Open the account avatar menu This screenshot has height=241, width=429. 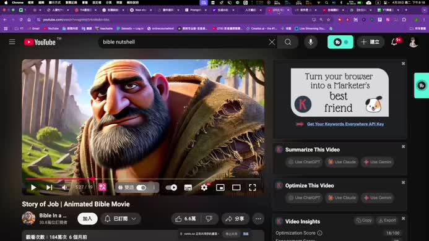click(413, 42)
